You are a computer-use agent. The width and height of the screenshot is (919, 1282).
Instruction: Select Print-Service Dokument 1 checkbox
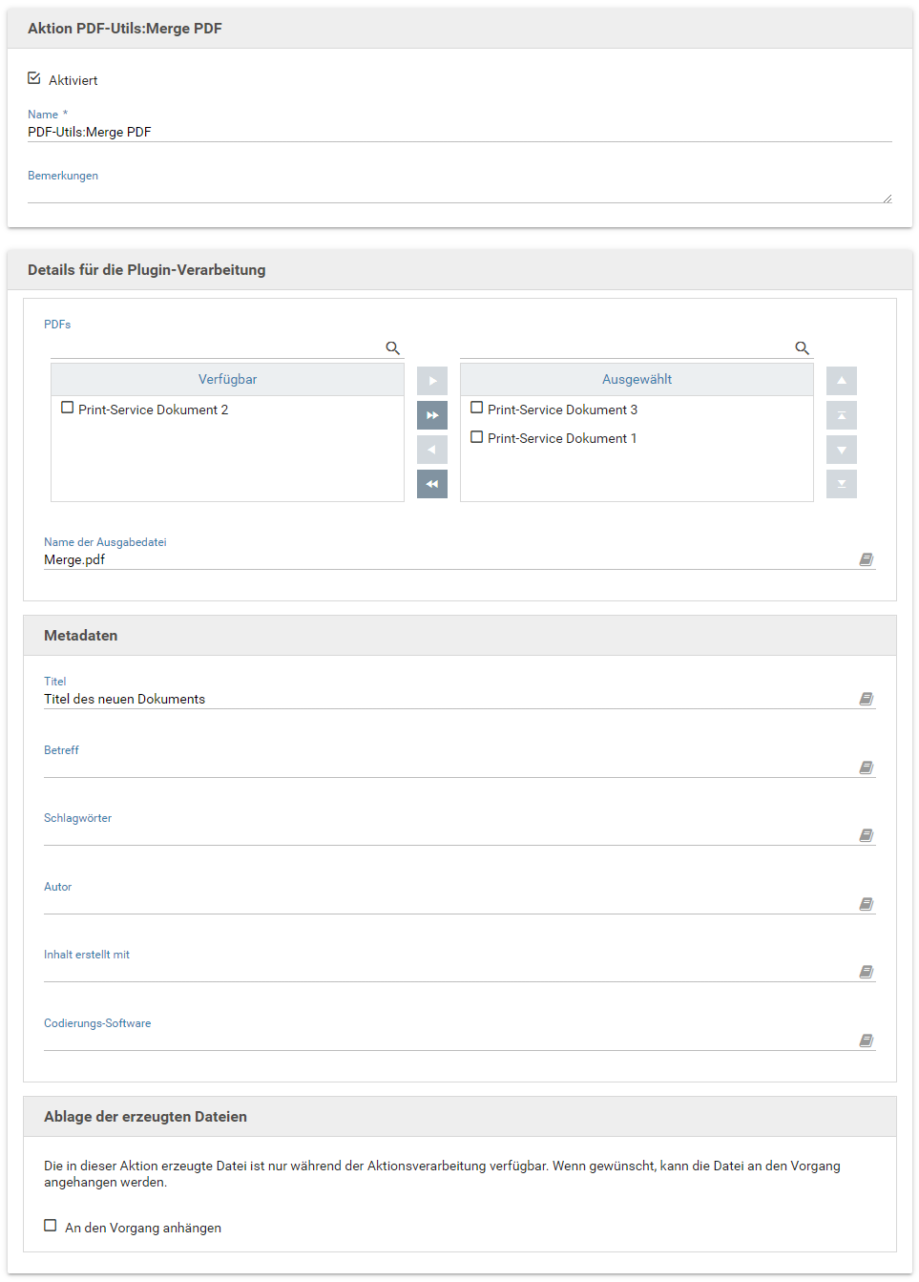477,437
